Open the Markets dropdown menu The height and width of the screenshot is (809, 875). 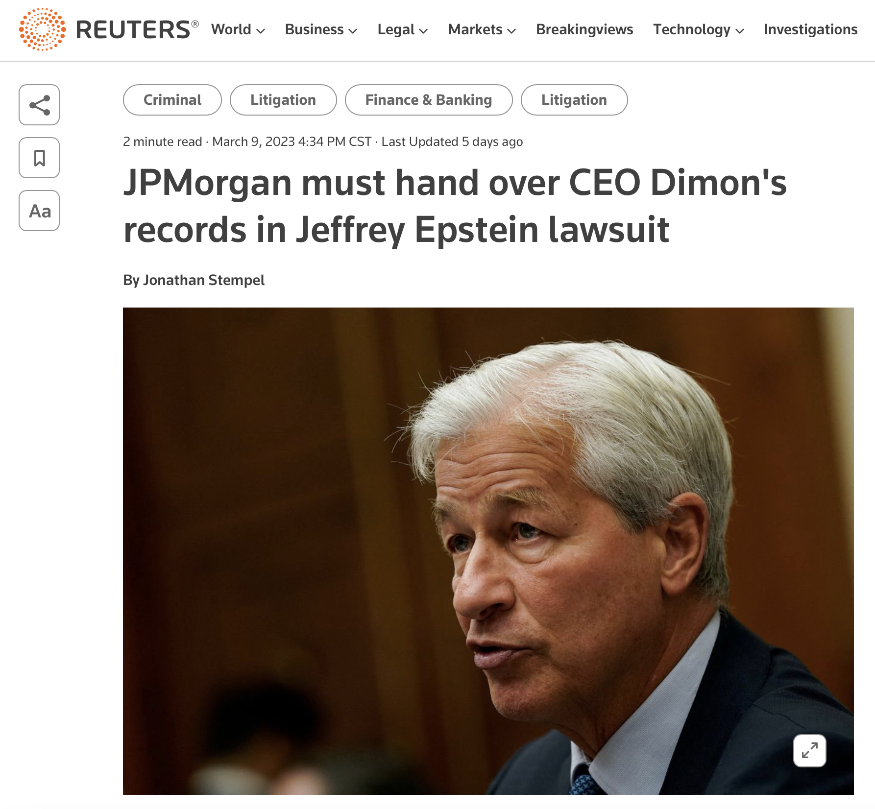pyautogui.click(x=482, y=29)
